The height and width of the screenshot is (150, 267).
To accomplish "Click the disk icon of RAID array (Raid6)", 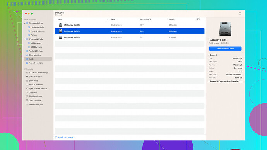I will 61,37.
